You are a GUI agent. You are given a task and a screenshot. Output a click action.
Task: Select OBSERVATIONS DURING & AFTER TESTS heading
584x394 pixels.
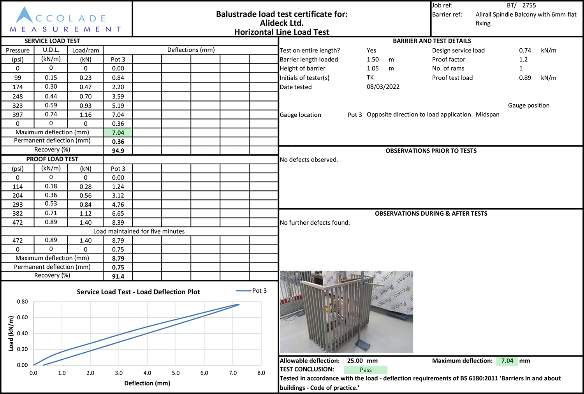pos(431,213)
